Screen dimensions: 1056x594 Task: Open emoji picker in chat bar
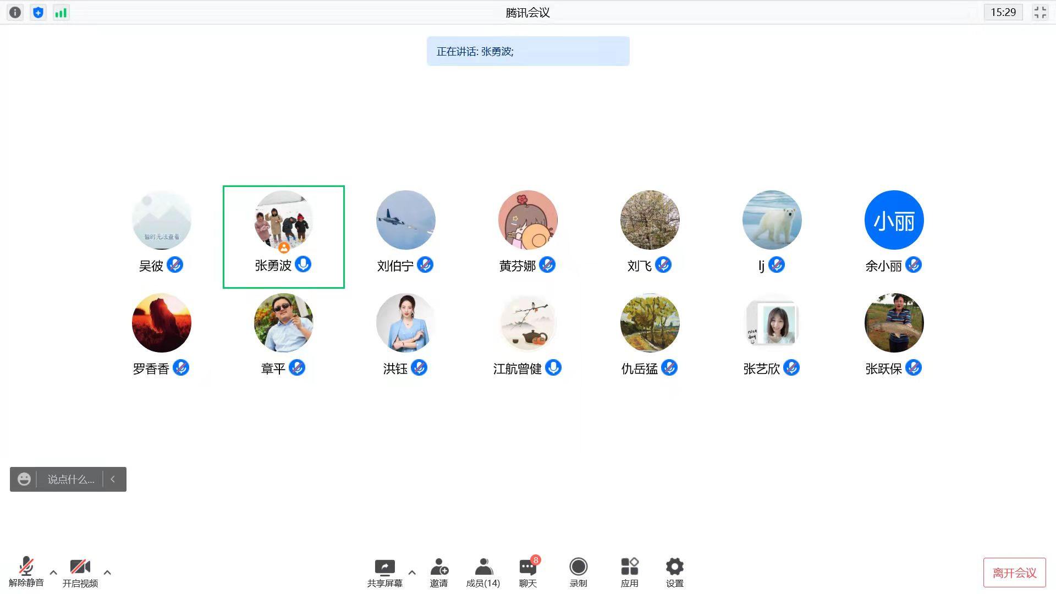tap(24, 479)
